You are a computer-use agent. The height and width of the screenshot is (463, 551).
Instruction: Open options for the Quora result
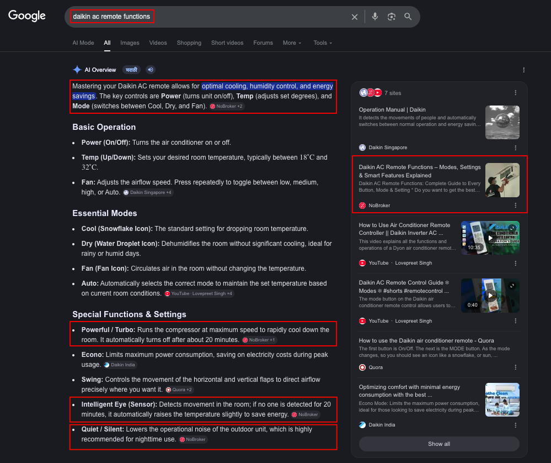coord(516,367)
